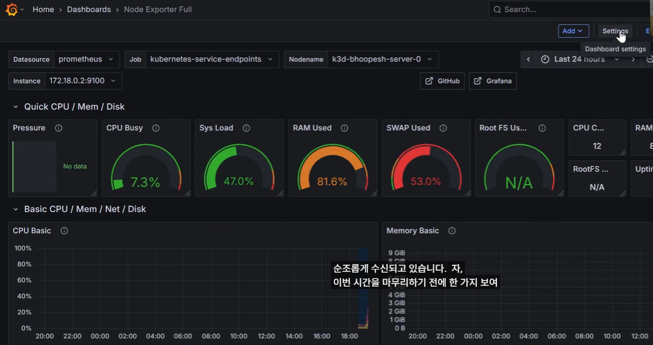Screen dimensions: 653x345
Task: Click the external link icon on GitHub
Action: [429, 81]
